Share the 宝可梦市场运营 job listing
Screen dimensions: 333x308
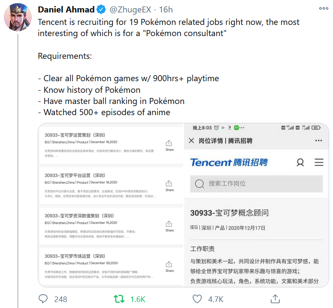(170, 265)
